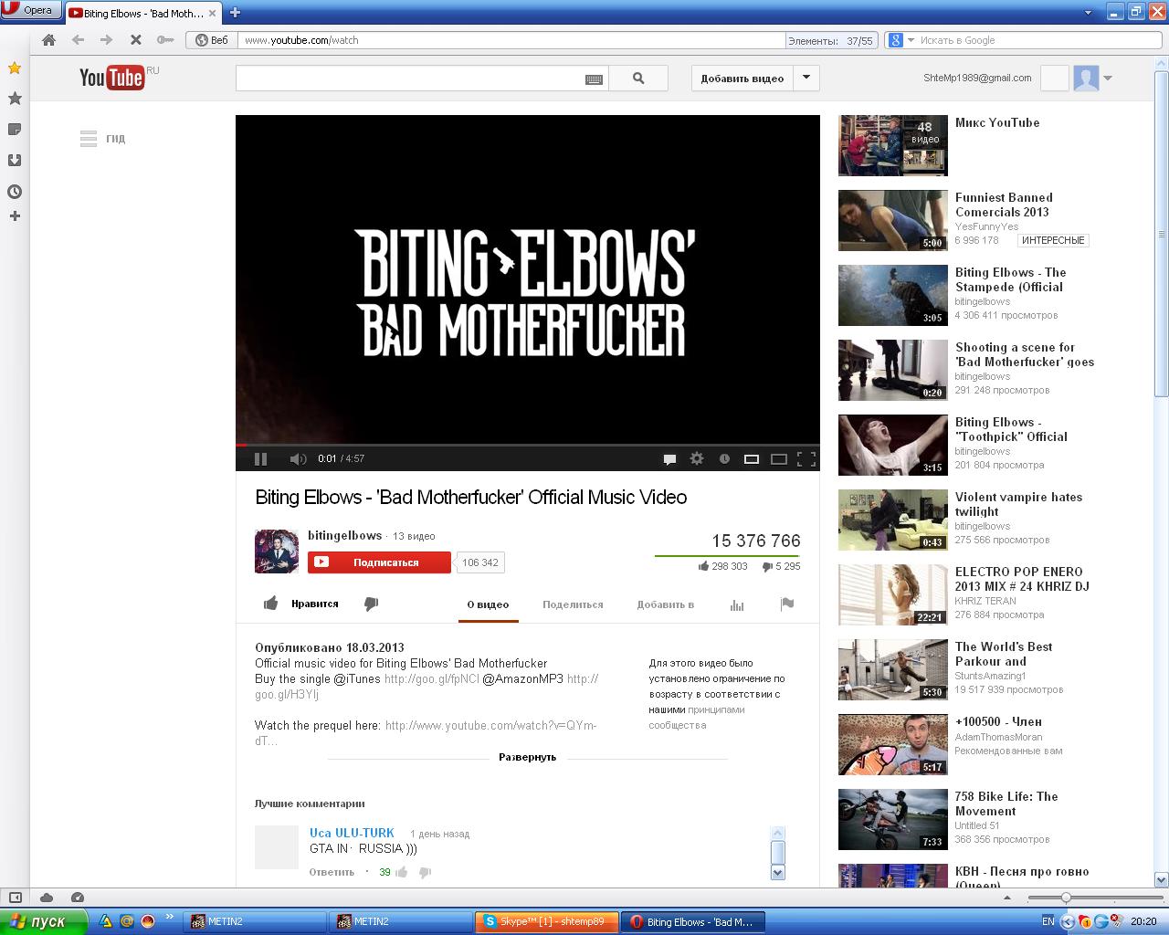Switch to large player size

click(x=779, y=458)
